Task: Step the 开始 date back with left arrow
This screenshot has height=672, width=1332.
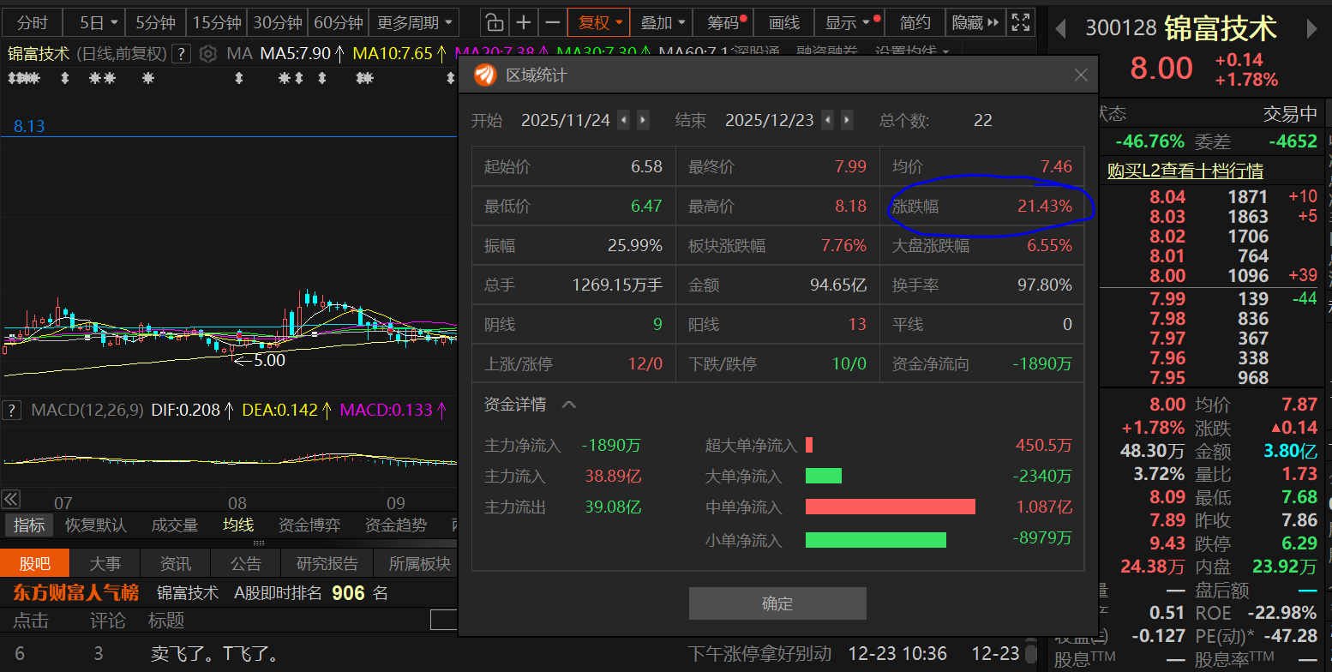Action: pos(624,120)
